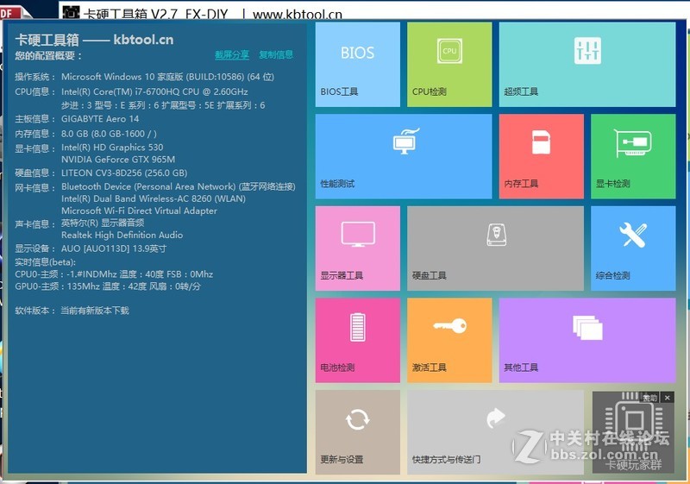This screenshot has height=484, width=690.
Task: Select the Microsoft Wi-Fi Direct Virtual Adapter line
Action: [139, 211]
